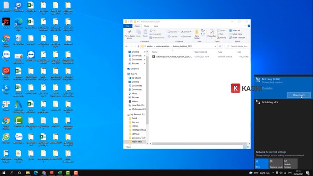This screenshot has height=176, width=313.
Task: Click the Properties checkmark icon
Action: 211,32
